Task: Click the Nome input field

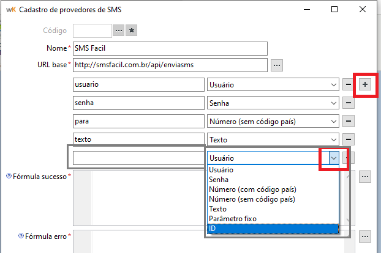Action: (x=170, y=48)
